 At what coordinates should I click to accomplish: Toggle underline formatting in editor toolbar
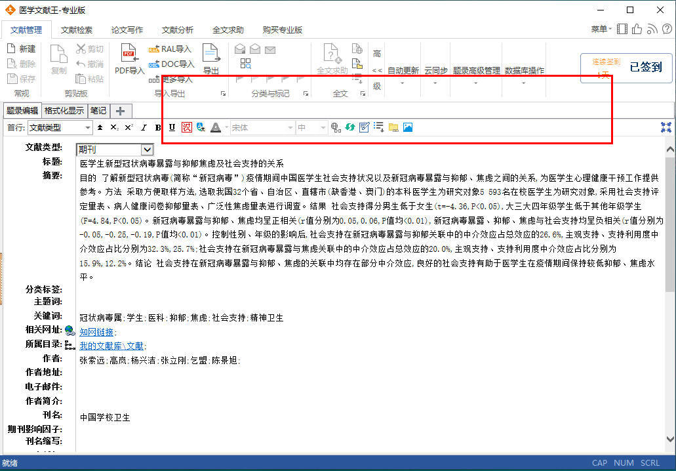click(x=172, y=127)
